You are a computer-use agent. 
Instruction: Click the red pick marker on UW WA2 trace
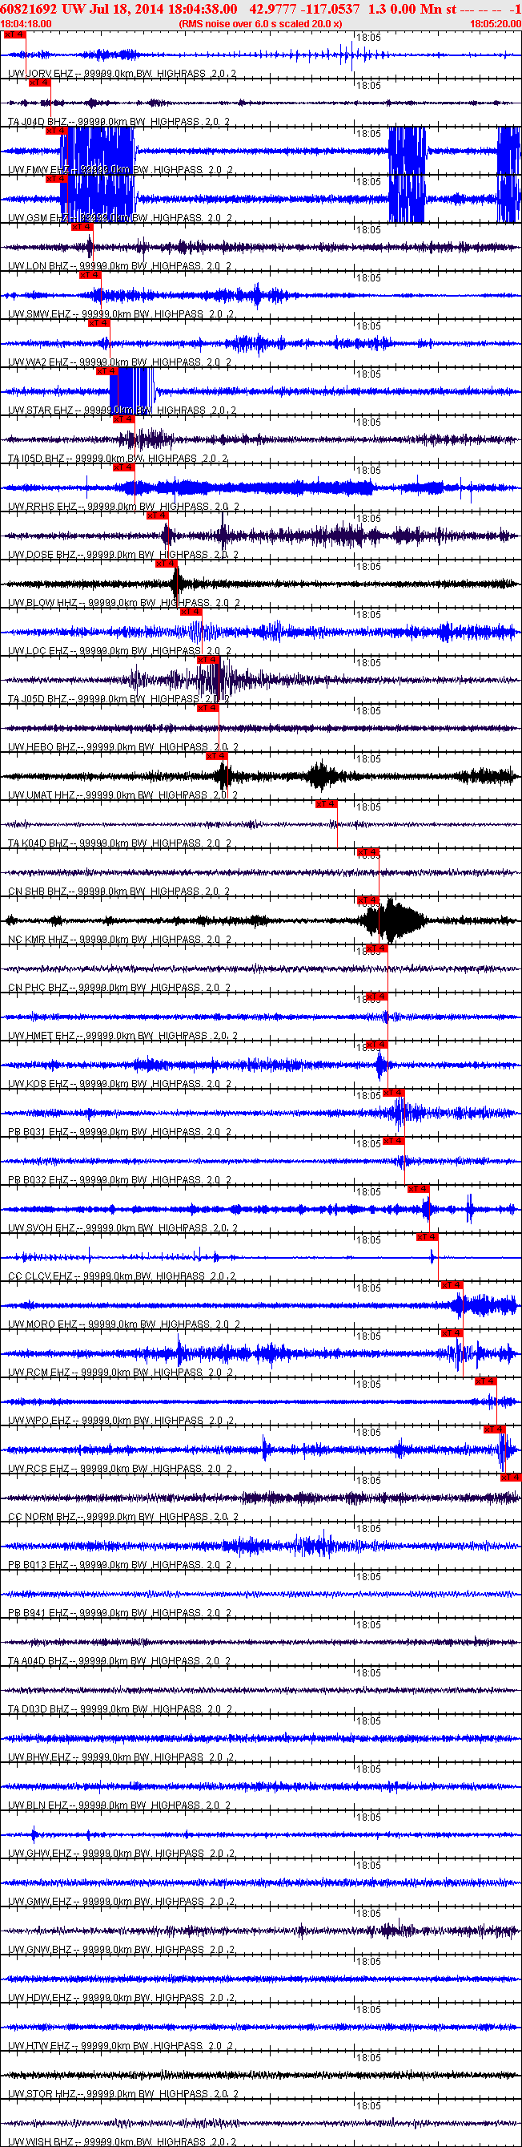pyautogui.click(x=98, y=324)
